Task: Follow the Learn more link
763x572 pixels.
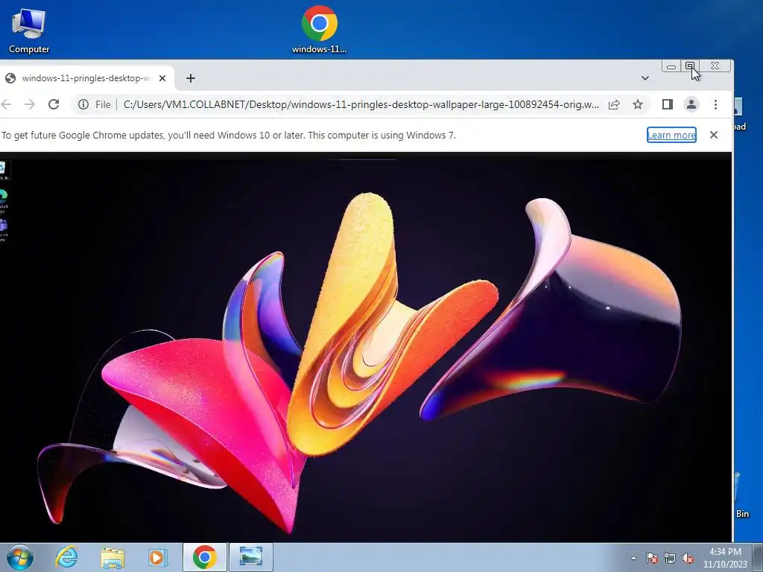Action: [x=671, y=136]
